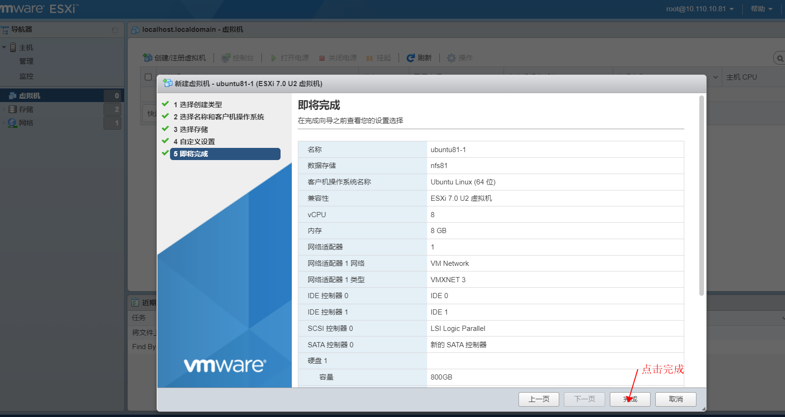Click the 虚拟机 count badge 0

pyautogui.click(x=113, y=95)
